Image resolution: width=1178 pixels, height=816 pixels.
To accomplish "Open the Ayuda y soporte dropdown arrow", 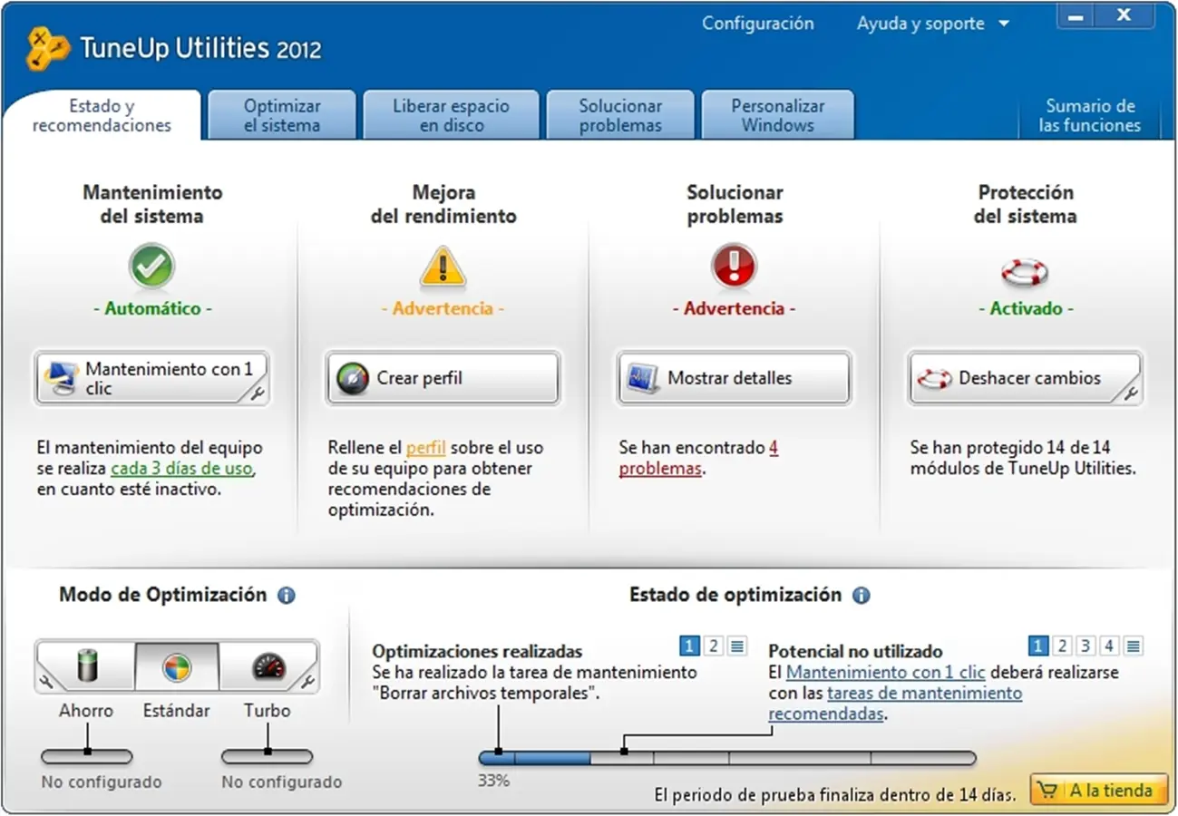I will click(x=1004, y=24).
